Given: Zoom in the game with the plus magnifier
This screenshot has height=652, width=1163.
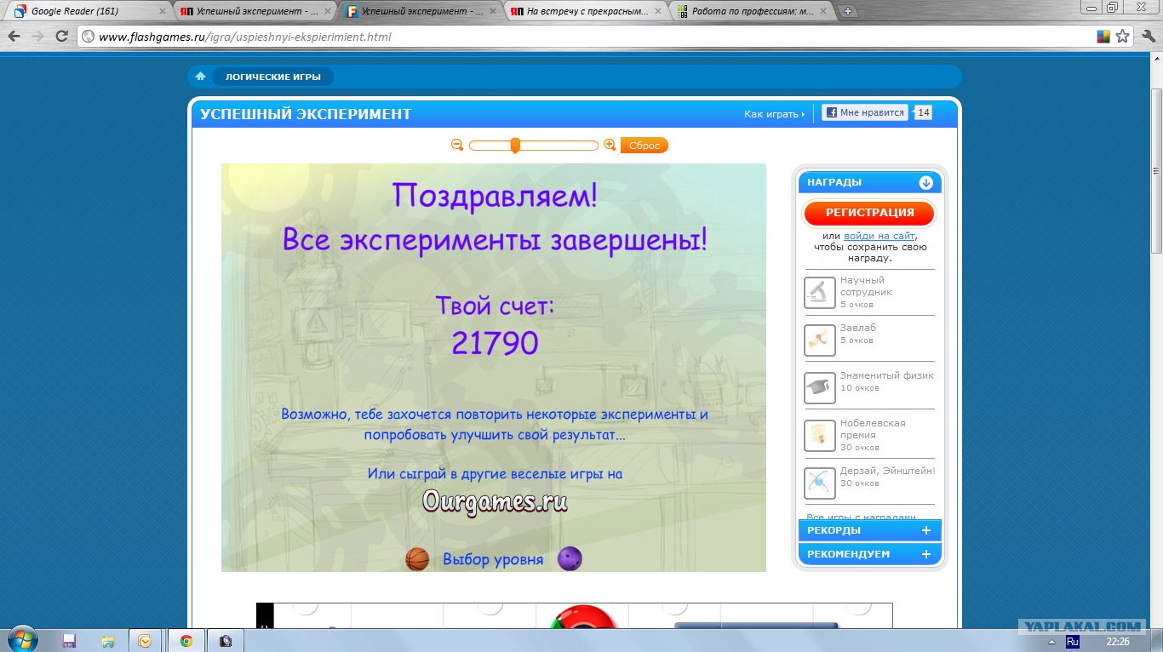Looking at the screenshot, I should pyautogui.click(x=610, y=146).
